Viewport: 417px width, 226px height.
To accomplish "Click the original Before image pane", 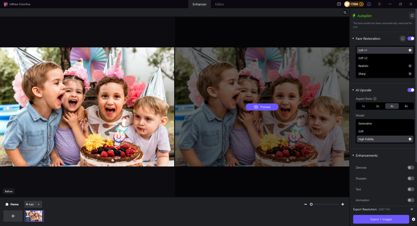I will click(87, 107).
